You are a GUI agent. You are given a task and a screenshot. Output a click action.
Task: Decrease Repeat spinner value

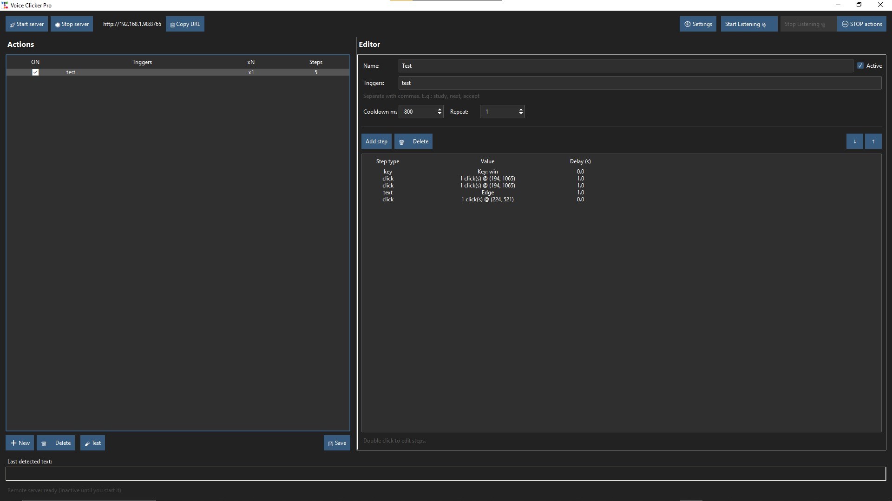(521, 114)
